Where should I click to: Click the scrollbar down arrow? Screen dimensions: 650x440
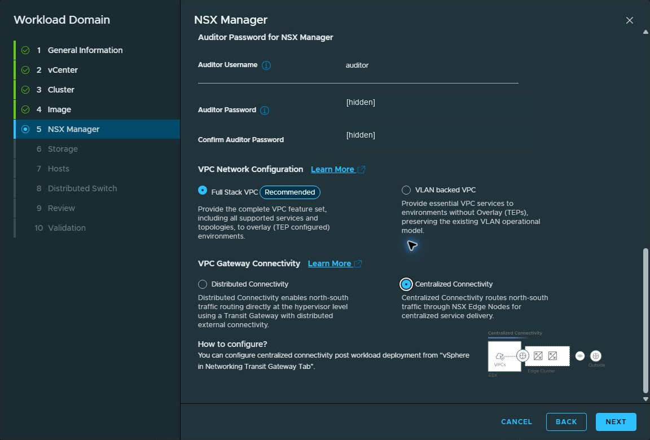point(645,399)
